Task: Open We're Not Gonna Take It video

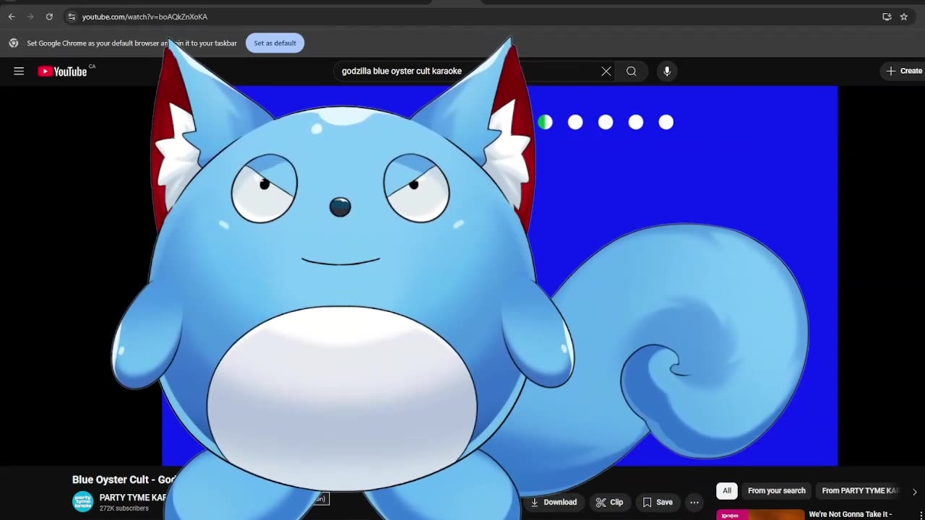Action: coord(851,514)
